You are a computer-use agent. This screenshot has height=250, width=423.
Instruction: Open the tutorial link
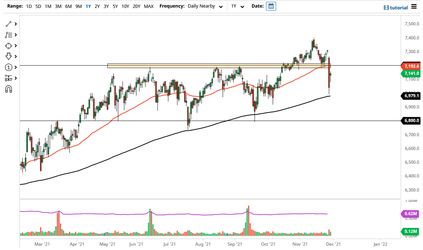tap(399, 7)
